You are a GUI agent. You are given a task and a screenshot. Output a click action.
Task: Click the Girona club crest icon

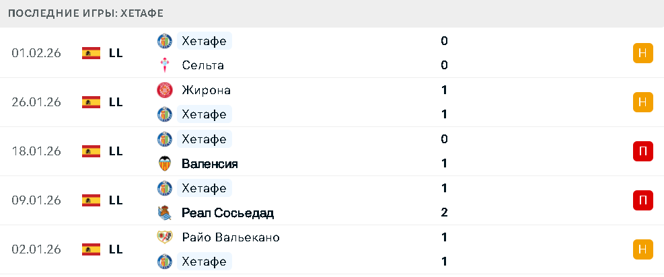[x=164, y=90]
